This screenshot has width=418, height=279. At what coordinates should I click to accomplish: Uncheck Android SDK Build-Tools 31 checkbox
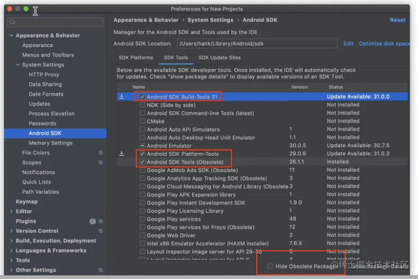(x=142, y=97)
